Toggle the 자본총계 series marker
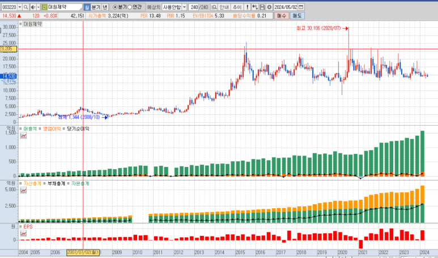Image resolution: width=438 pixels, height=258 pixels. pyautogui.click(x=69, y=183)
